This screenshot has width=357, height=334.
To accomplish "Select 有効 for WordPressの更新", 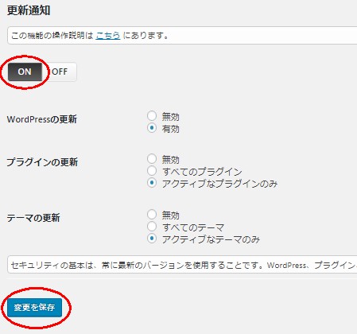I will click(x=152, y=128).
